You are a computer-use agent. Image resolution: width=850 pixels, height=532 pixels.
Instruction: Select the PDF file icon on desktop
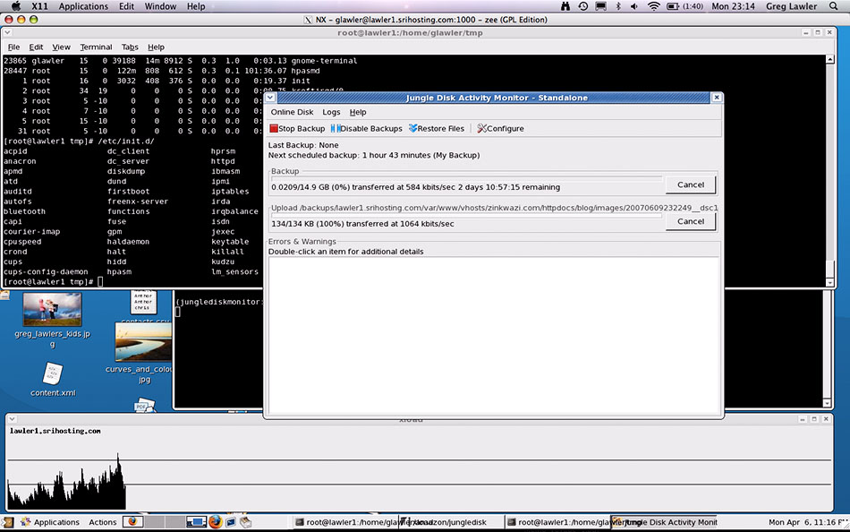pyautogui.click(x=144, y=406)
